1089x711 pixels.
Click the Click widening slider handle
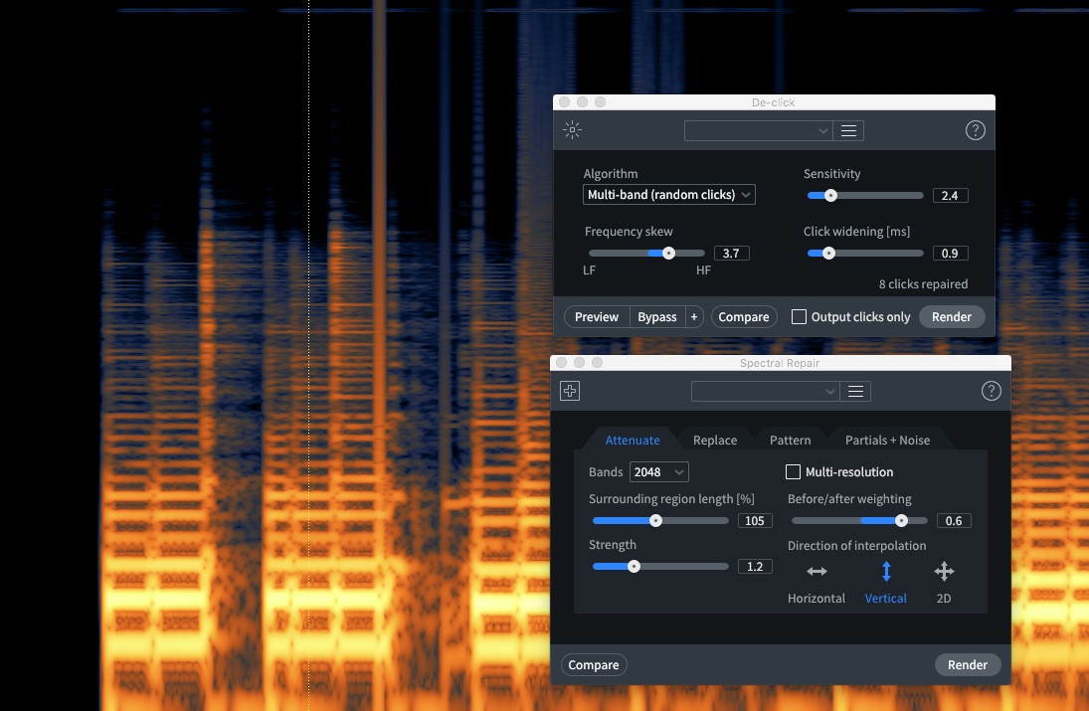828,254
